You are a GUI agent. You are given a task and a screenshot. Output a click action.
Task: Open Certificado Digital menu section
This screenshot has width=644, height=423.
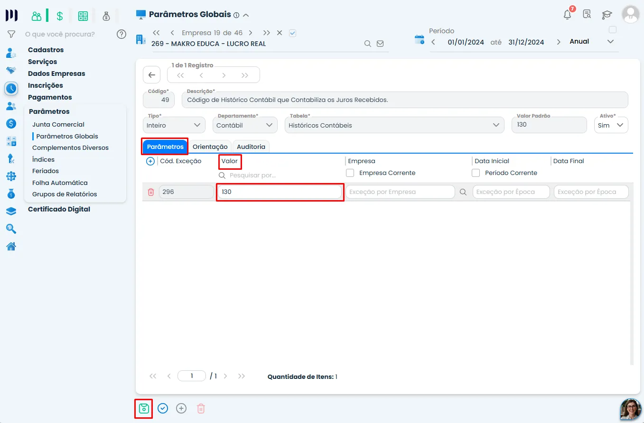[x=59, y=209]
